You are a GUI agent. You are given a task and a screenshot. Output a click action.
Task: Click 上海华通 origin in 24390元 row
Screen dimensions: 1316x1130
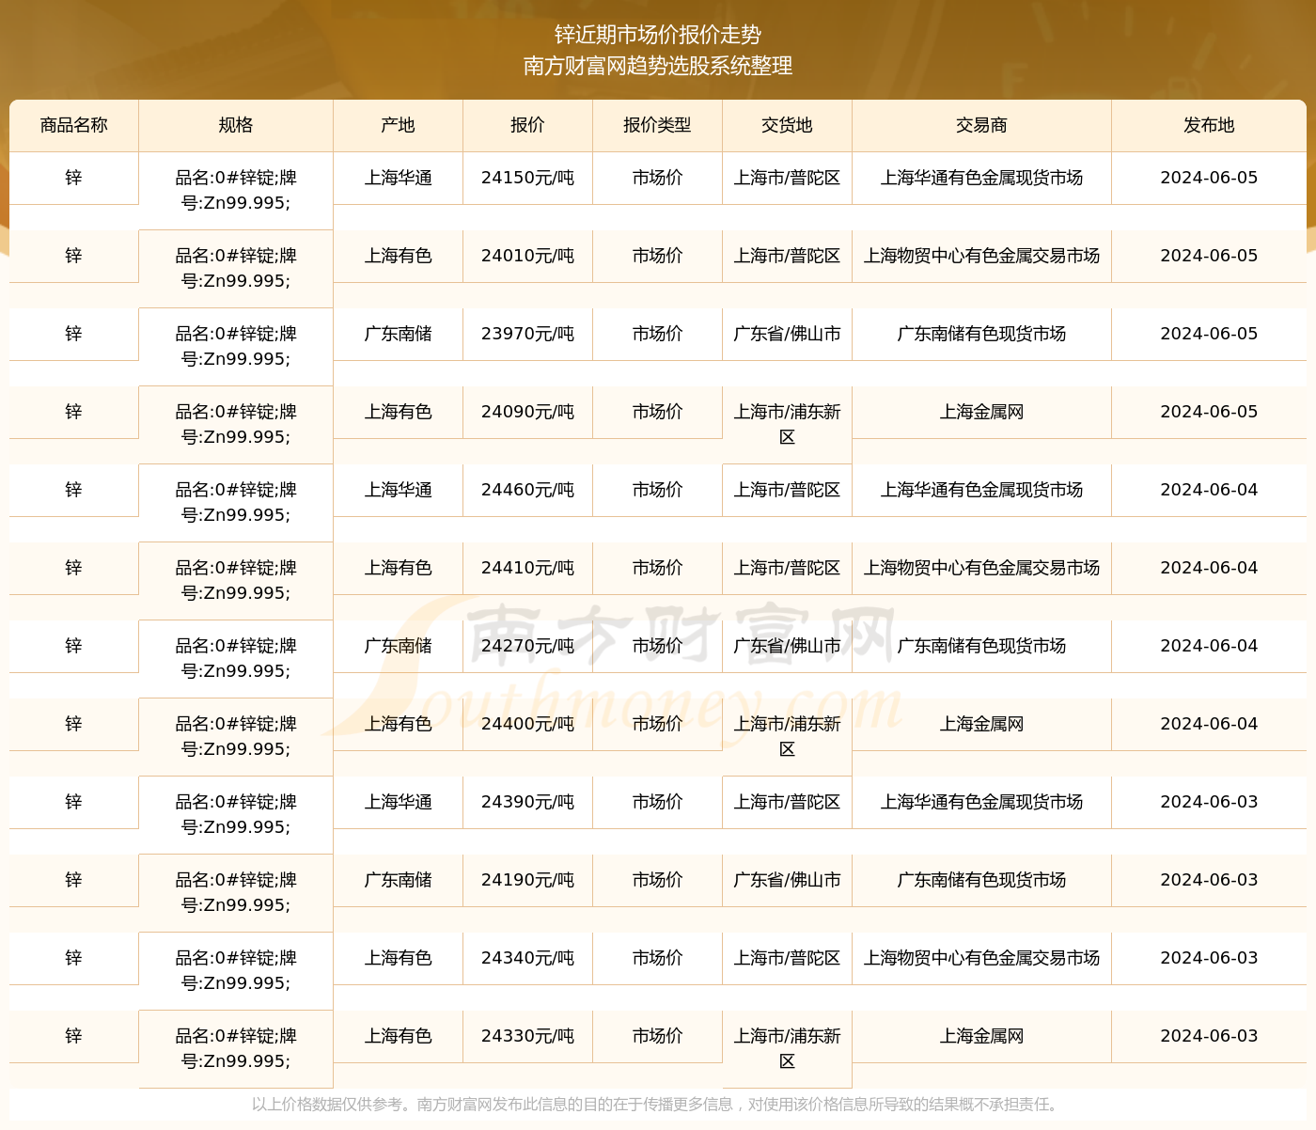coord(399,802)
